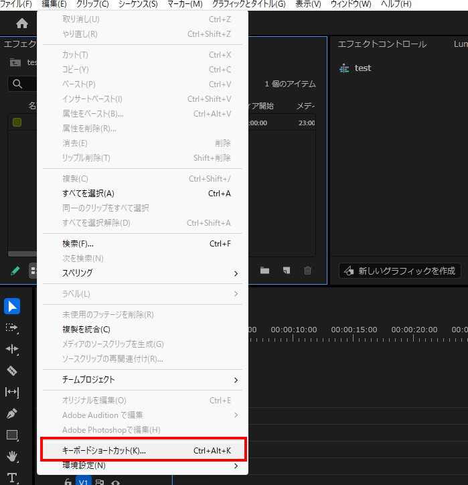468x485 pixels.
Task: Activate the Razor tool
Action: point(12,370)
